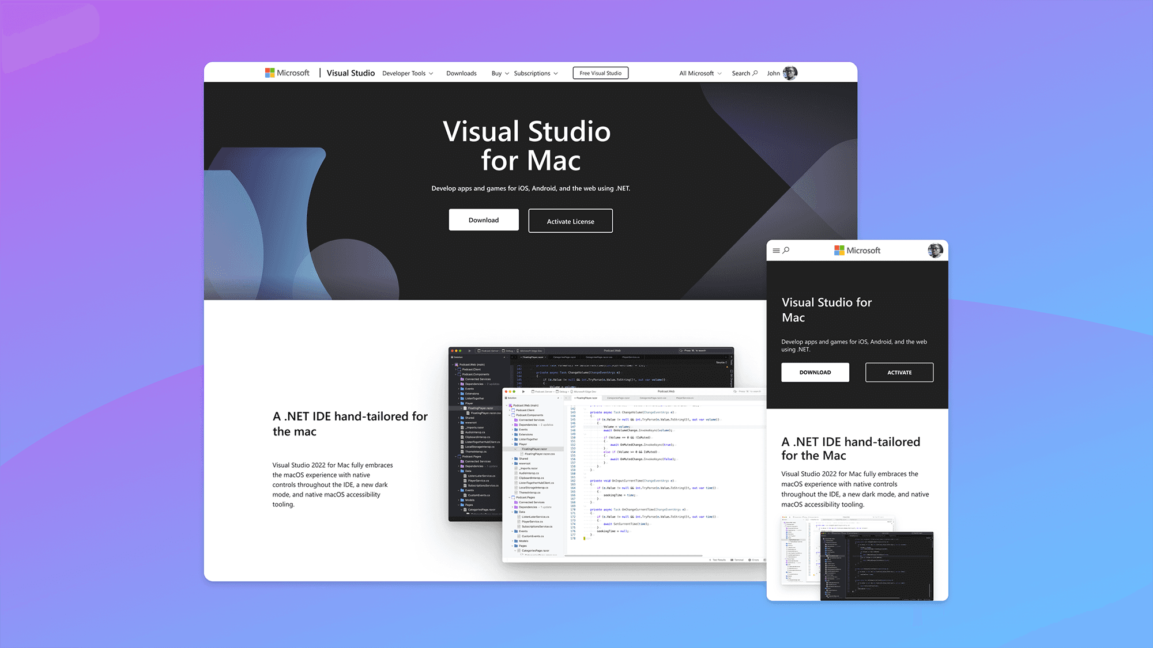Click the Activate License button
Image resolution: width=1153 pixels, height=648 pixels.
click(x=570, y=221)
